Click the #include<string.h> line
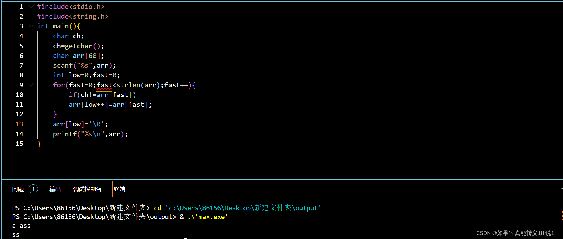The width and height of the screenshot is (563, 239). (73, 16)
